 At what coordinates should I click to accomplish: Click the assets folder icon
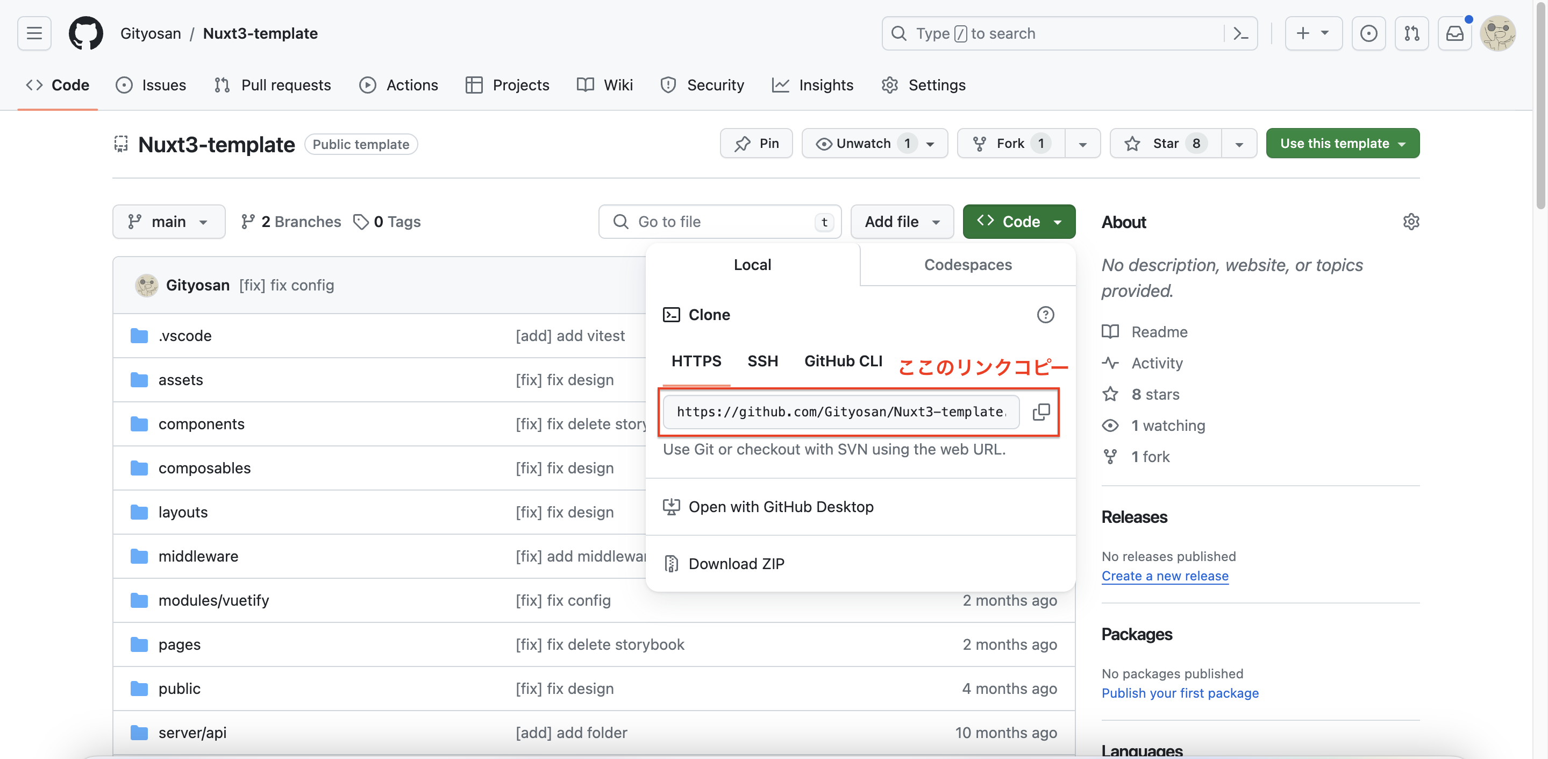click(x=139, y=380)
